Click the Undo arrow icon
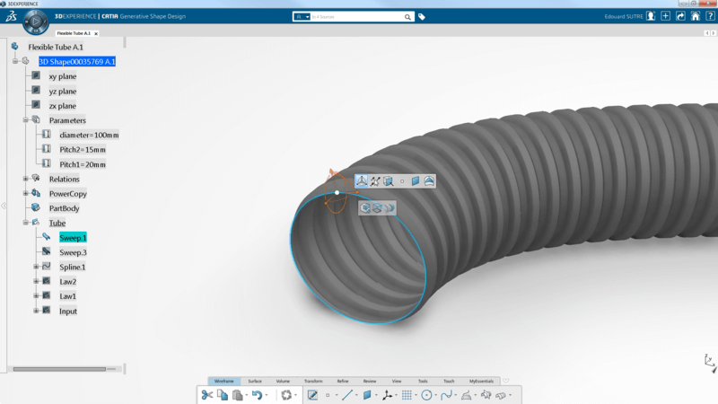The width and height of the screenshot is (718, 404). 257,395
